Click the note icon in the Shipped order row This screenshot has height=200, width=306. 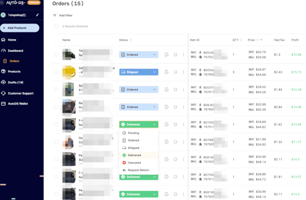(175, 72)
